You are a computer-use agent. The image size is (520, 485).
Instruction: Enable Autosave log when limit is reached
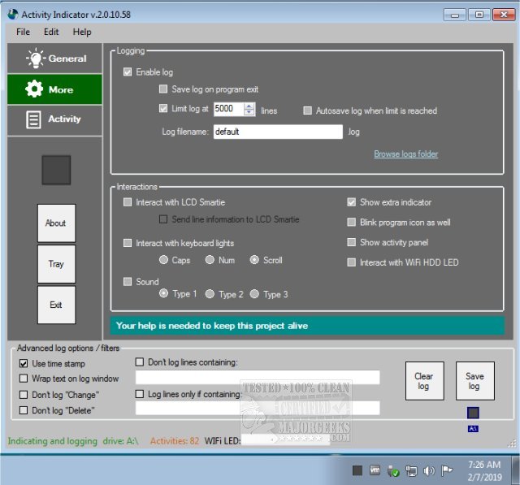(x=307, y=110)
